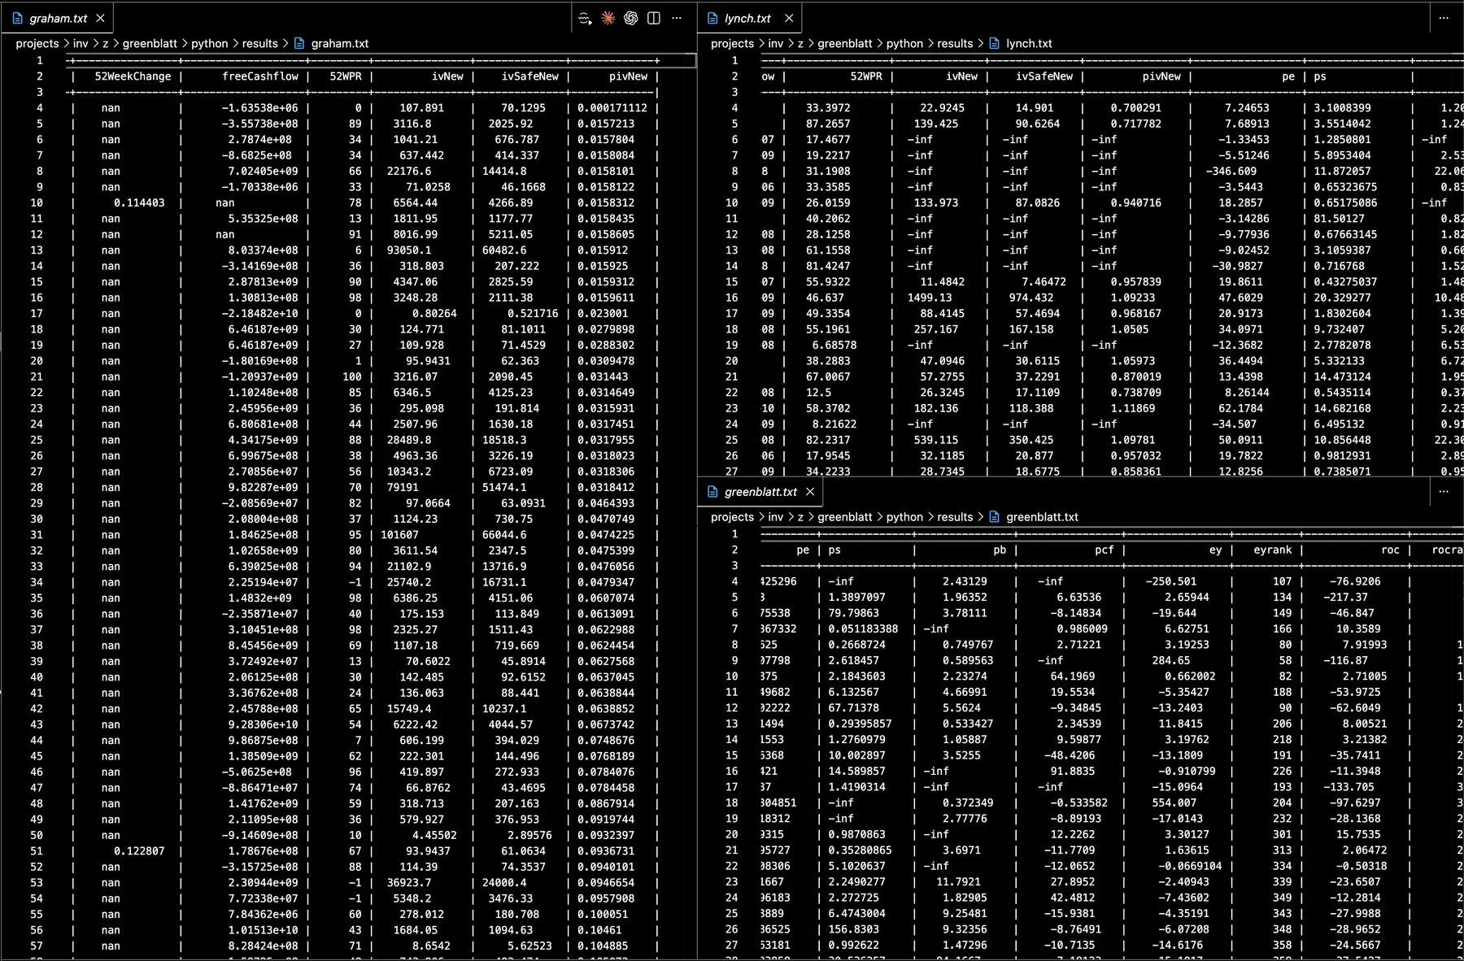This screenshot has height=961, width=1464.
Task: Close the lynch.txt tab with its X
Action: point(788,18)
